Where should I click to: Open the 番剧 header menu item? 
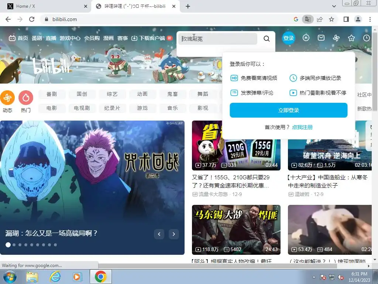37,38
